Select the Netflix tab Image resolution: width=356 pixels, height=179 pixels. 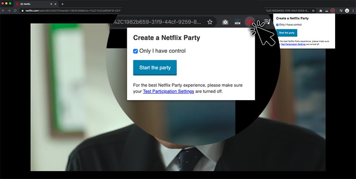(36, 4)
